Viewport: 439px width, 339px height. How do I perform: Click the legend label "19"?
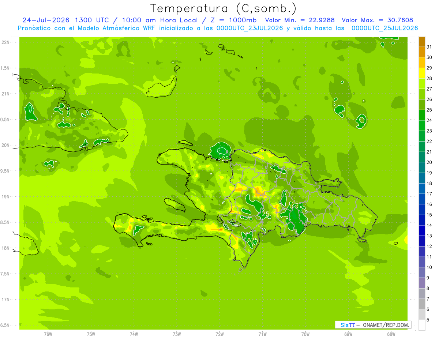click(x=429, y=173)
